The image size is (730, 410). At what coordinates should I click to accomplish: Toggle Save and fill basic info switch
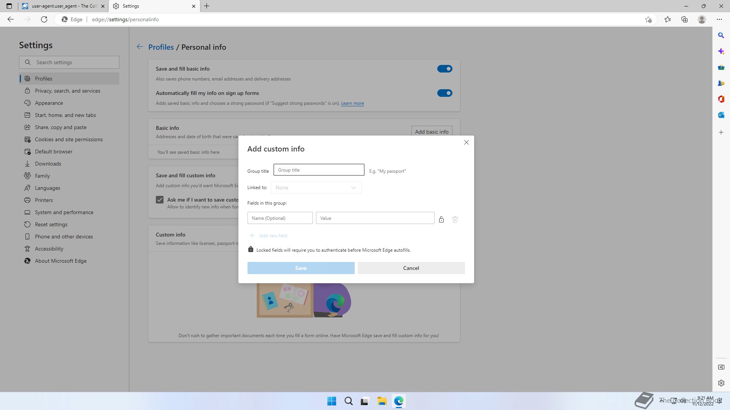[x=444, y=69]
